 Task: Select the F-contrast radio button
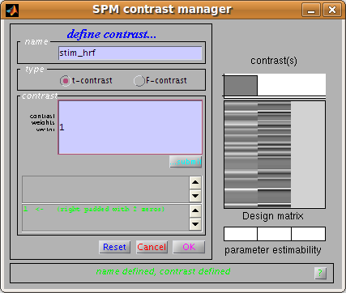tap(139, 81)
